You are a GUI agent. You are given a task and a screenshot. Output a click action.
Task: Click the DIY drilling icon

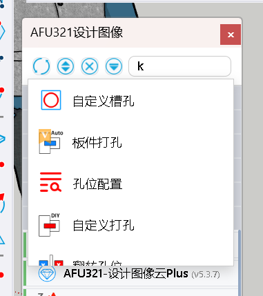pyautogui.click(x=49, y=225)
